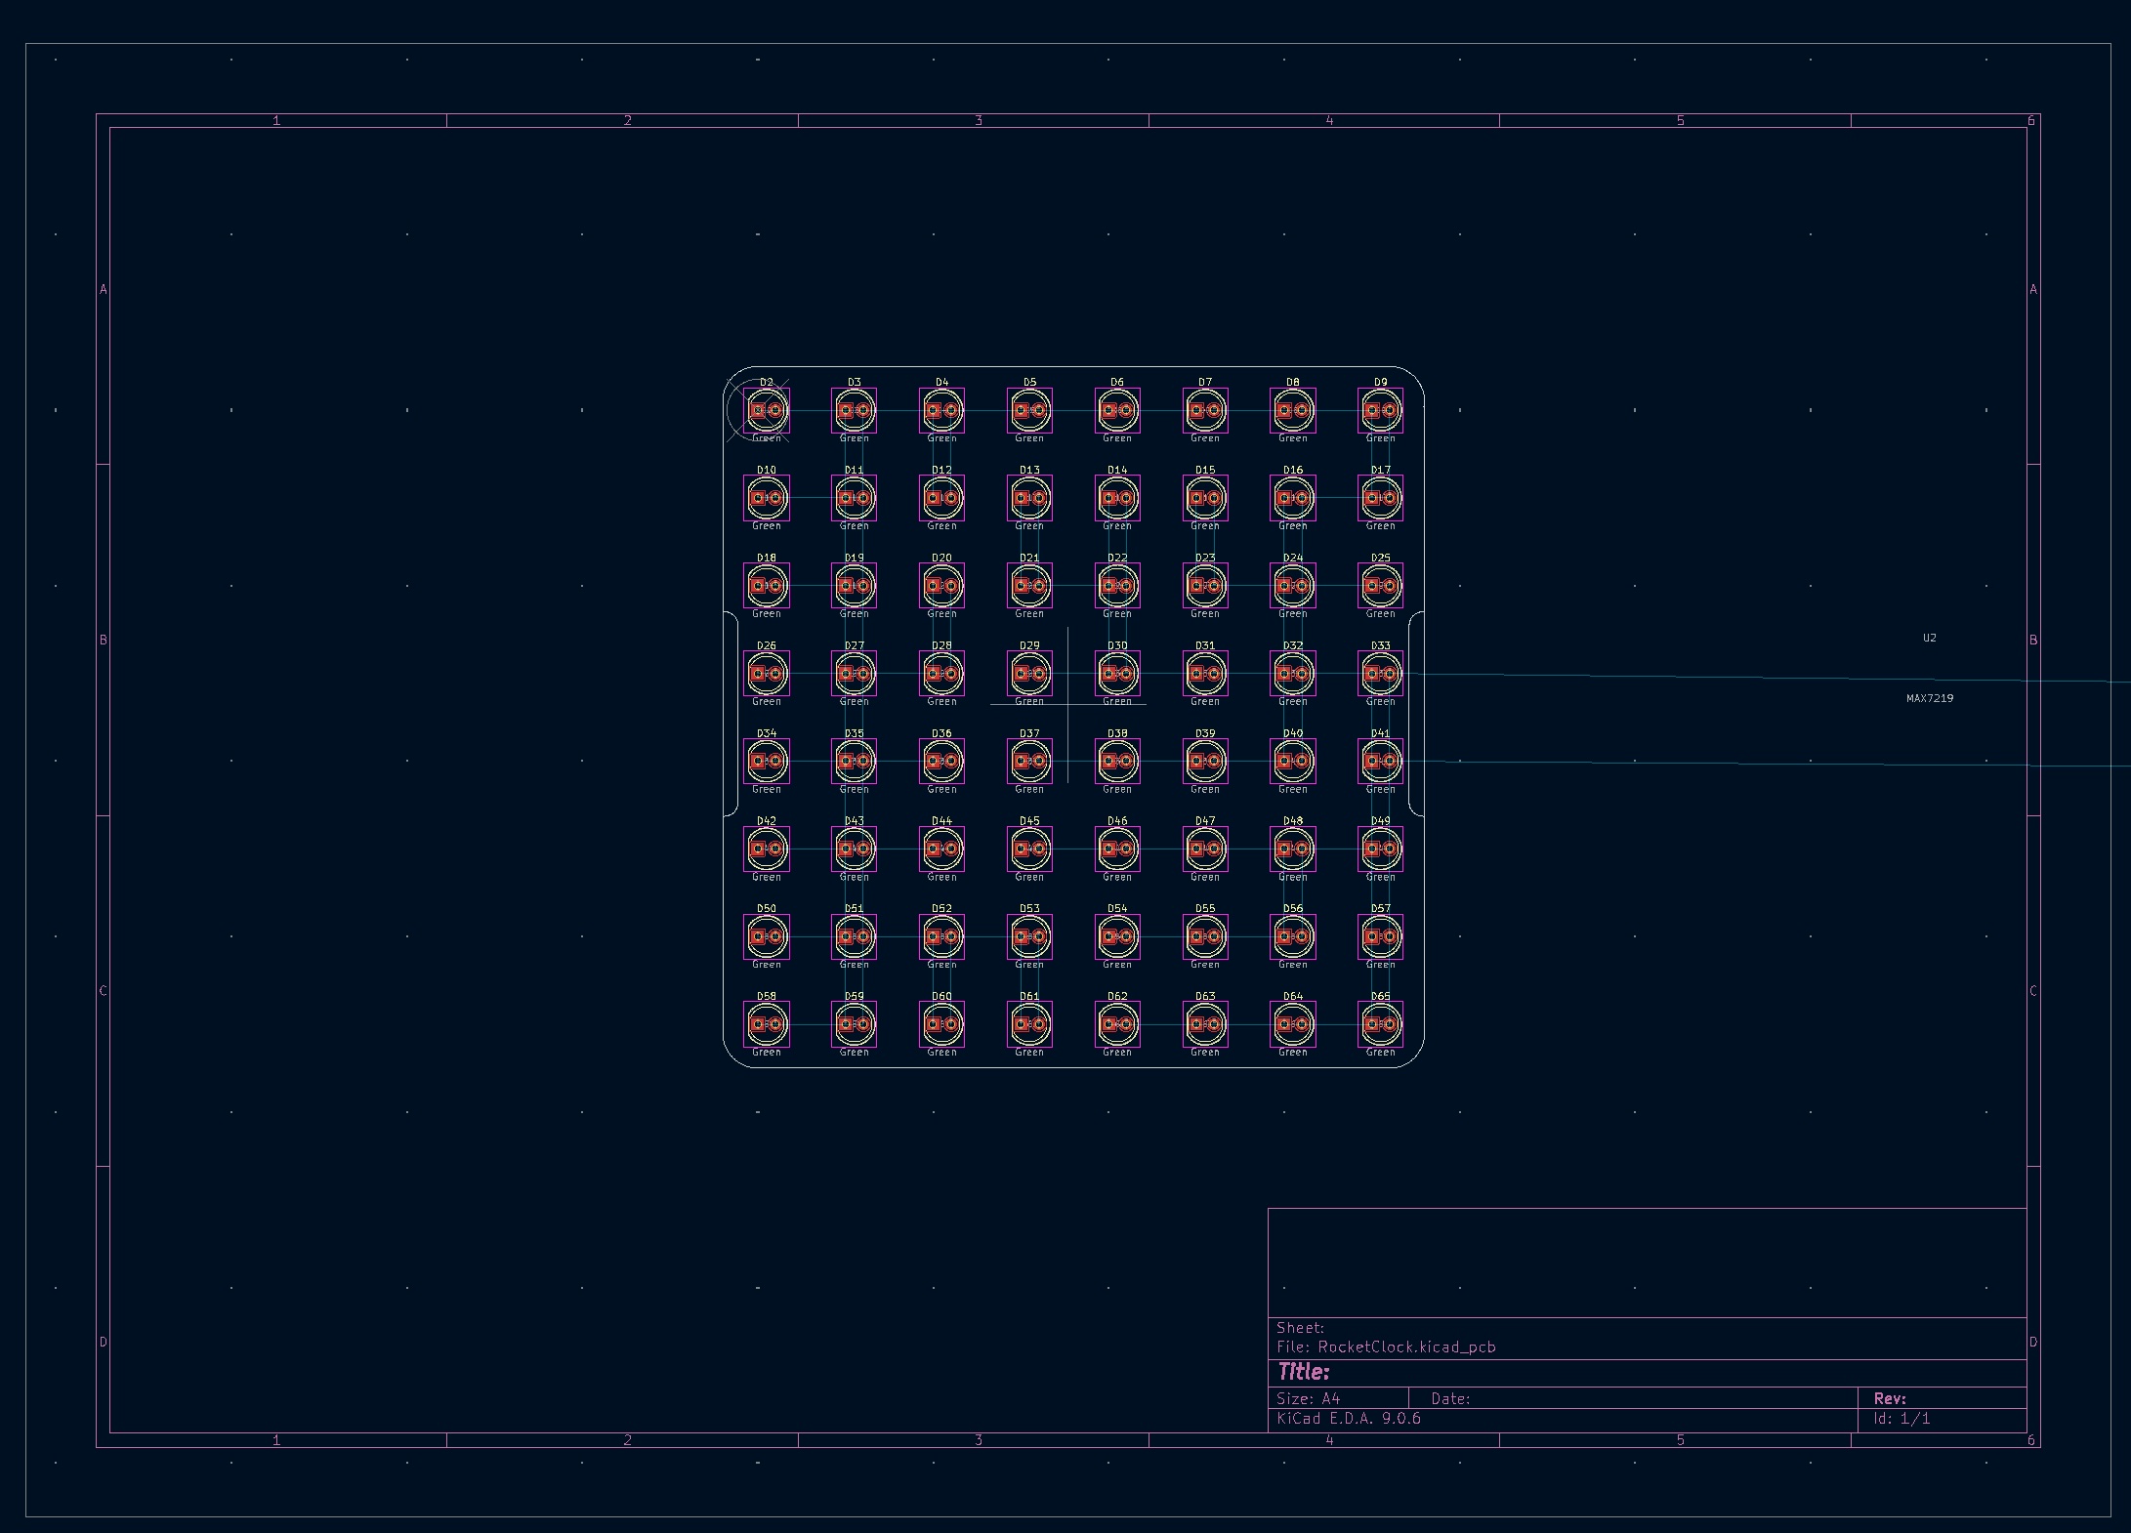This screenshot has width=2131, height=1533.
Task: Click the D54 LED footprint
Action: click(1117, 937)
